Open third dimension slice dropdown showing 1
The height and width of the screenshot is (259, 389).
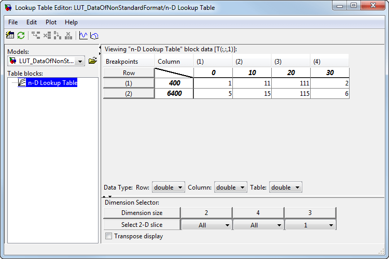point(310,225)
